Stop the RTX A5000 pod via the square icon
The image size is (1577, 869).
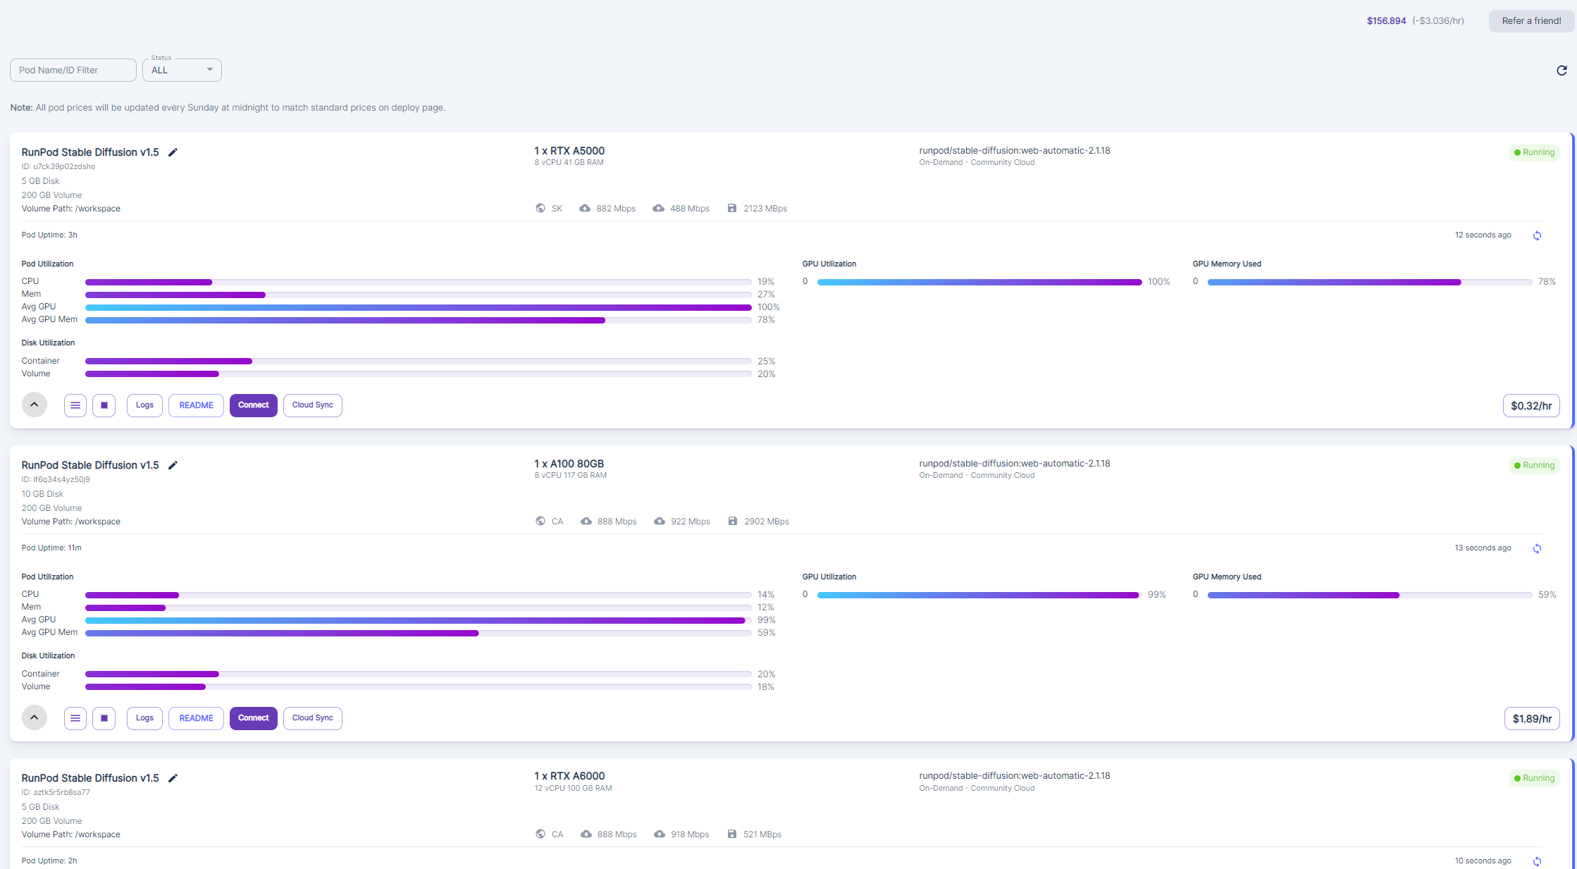click(104, 405)
